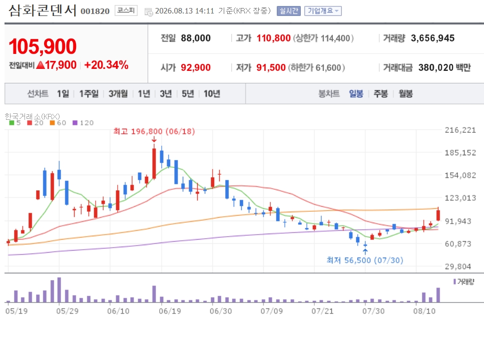Switch to 10년 line chart
Image resolution: width=484 pixels, height=338 pixels.
pyautogui.click(x=212, y=93)
